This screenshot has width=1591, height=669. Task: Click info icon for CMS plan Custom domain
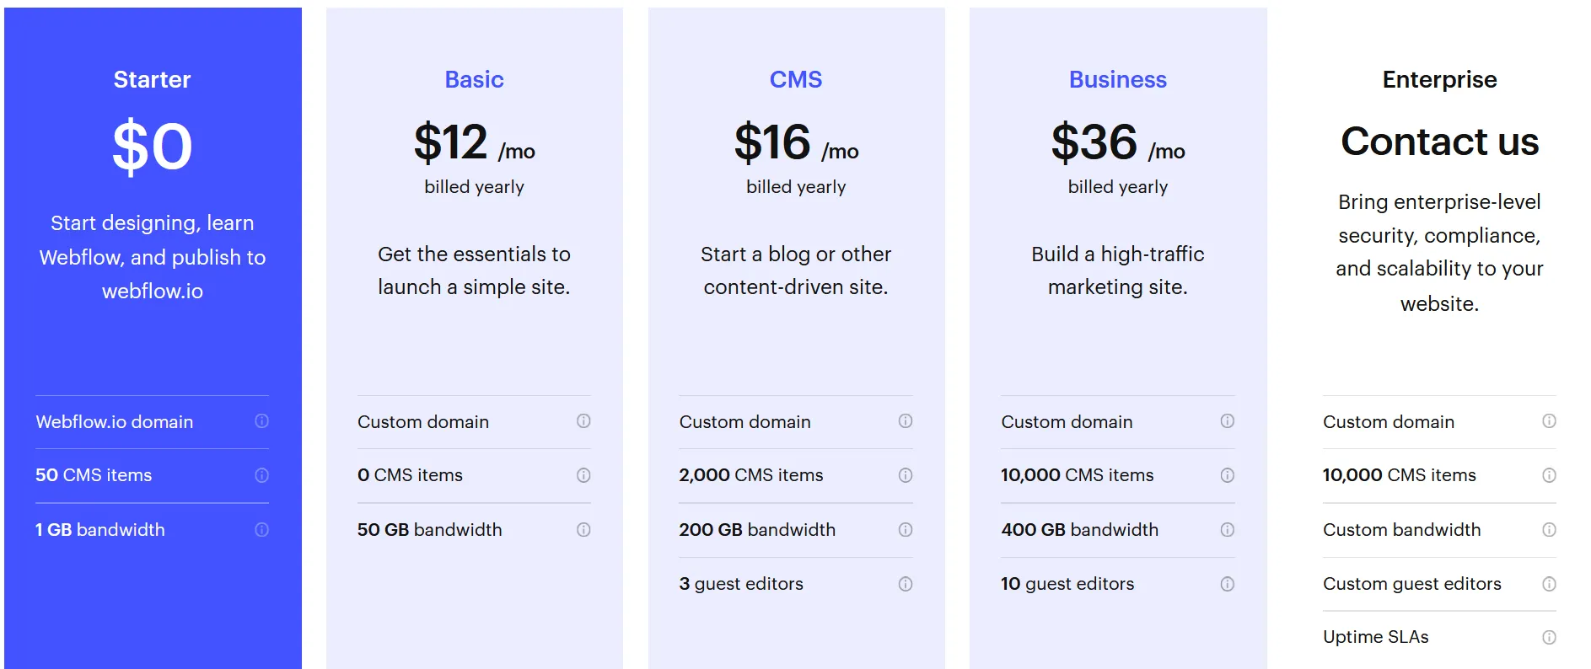point(906,421)
